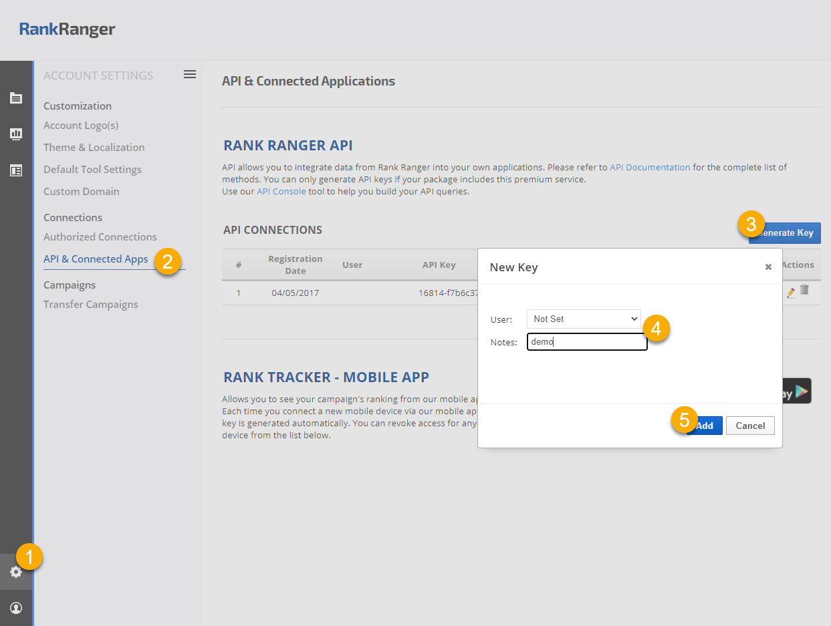Collapse the Account Settings hamburger menu

190,74
